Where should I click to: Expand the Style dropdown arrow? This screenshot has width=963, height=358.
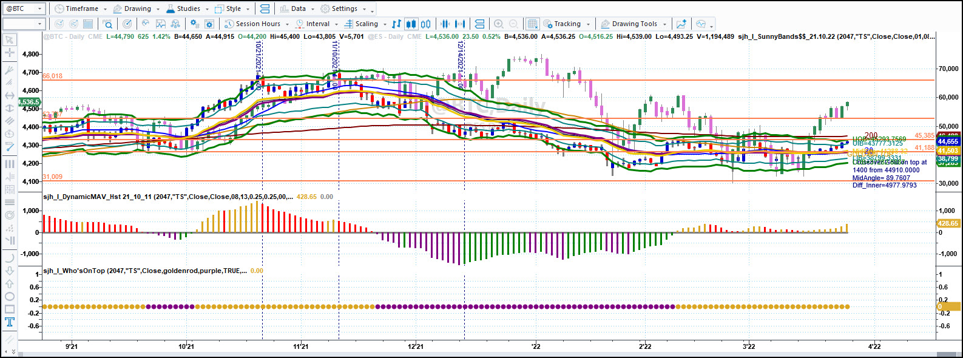pyautogui.click(x=248, y=9)
